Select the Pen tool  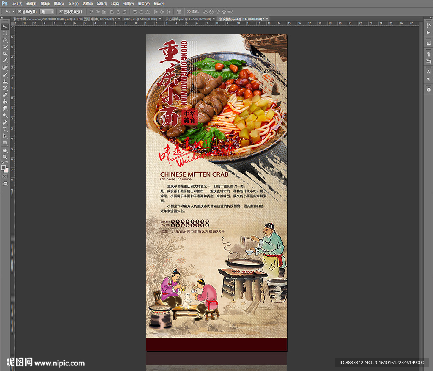[x=5, y=122]
